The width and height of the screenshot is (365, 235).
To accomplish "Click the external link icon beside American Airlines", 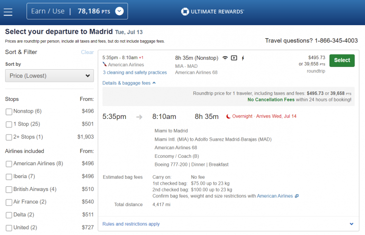I will [297, 196].
